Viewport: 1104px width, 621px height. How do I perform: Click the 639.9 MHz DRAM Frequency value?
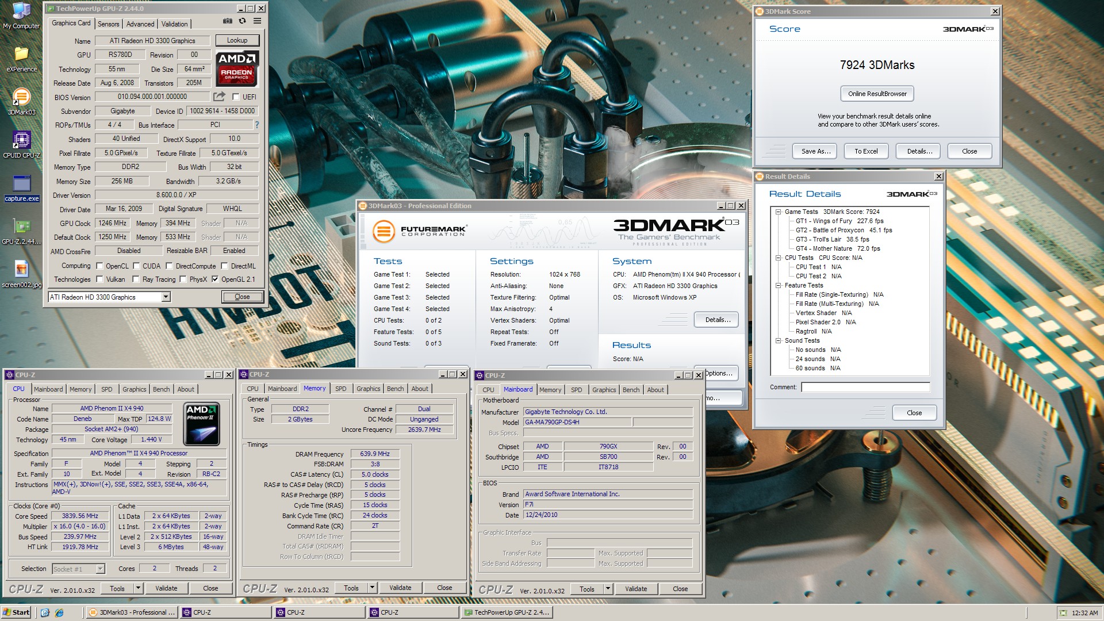click(x=375, y=454)
